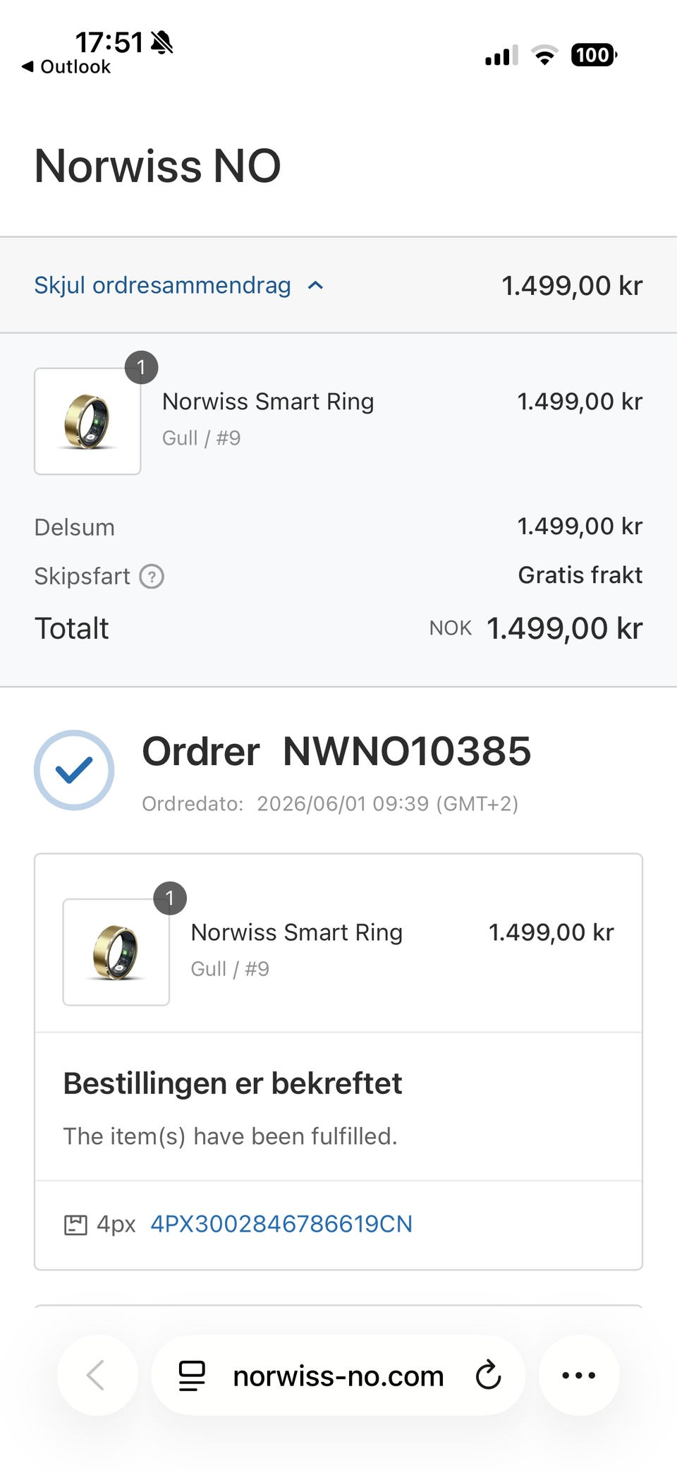Tap the order number NWNO10385 heading
Viewport: 677px width, 1473px height.
[x=407, y=751]
